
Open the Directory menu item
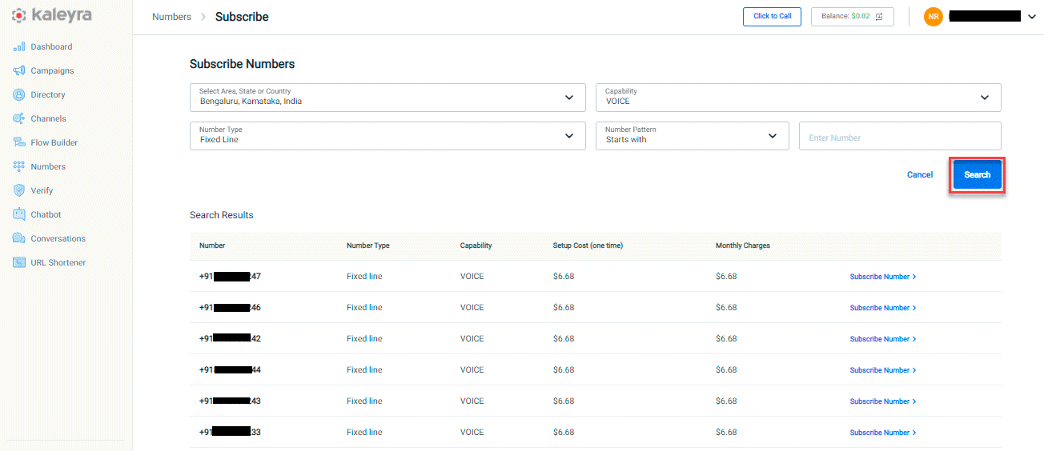48,94
